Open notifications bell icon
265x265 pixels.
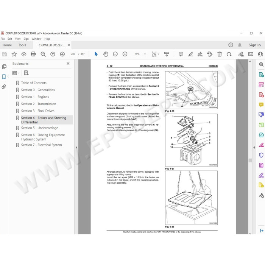(240, 45)
